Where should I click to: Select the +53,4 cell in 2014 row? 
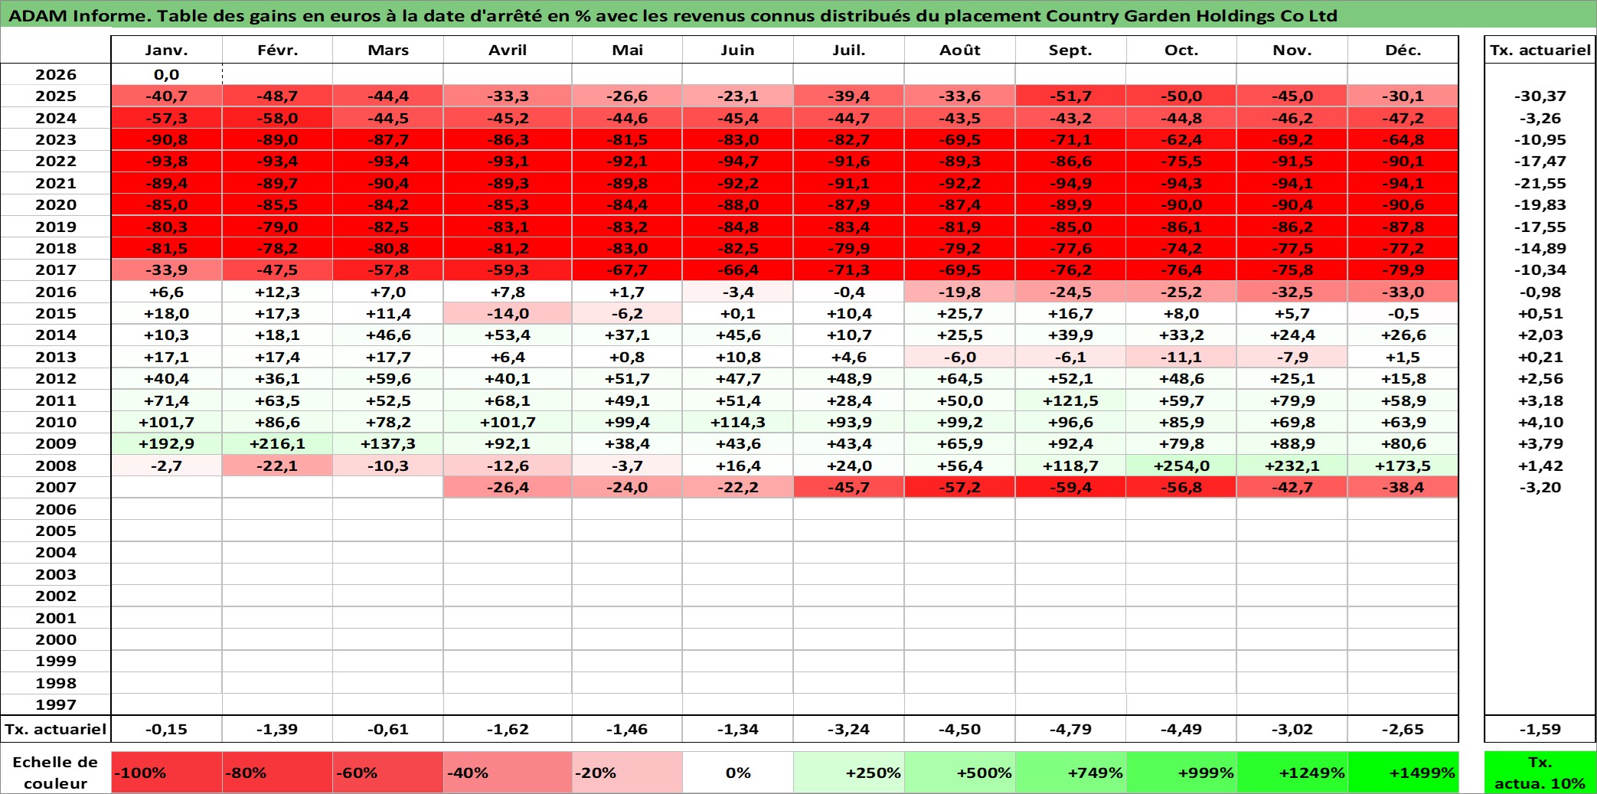(508, 335)
